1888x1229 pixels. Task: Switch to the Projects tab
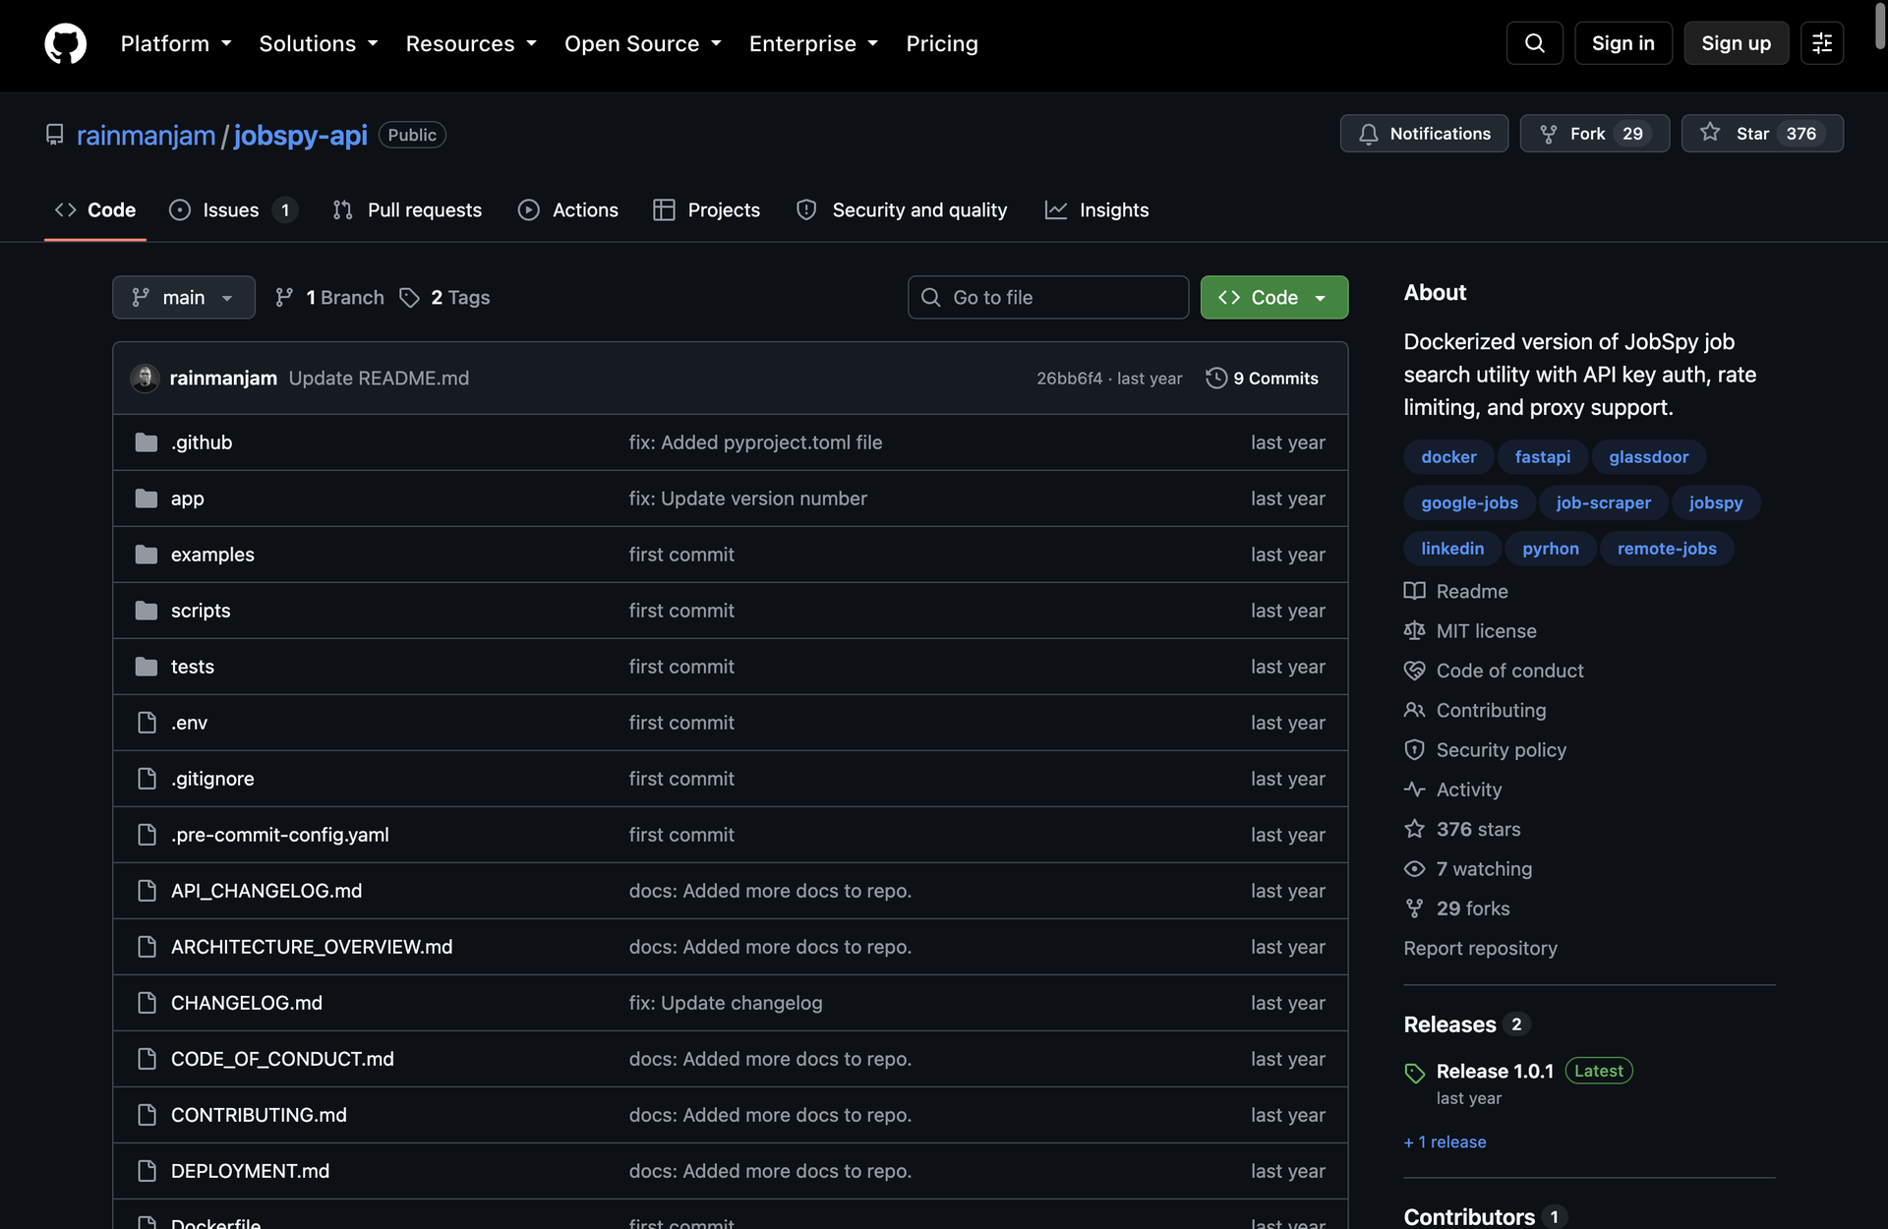pyautogui.click(x=707, y=209)
